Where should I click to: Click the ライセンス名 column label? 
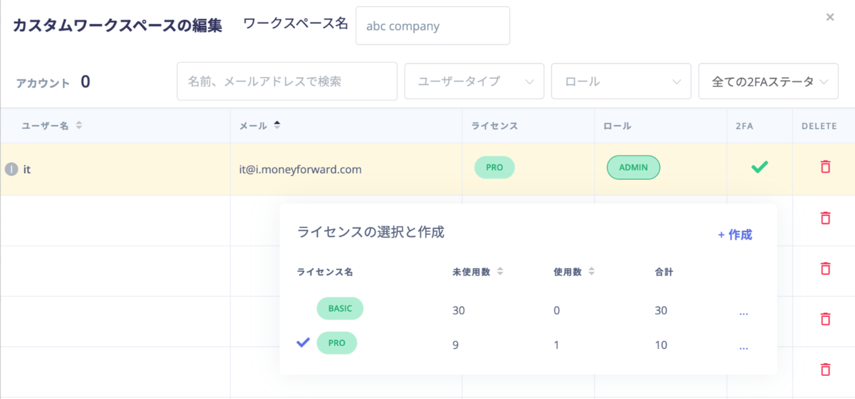pyautogui.click(x=325, y=272)
